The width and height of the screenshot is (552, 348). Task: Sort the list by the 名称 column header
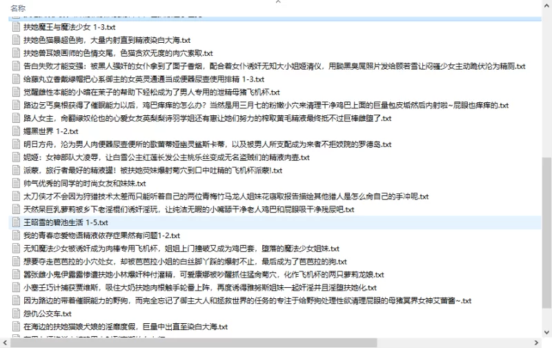coord(18,8)
